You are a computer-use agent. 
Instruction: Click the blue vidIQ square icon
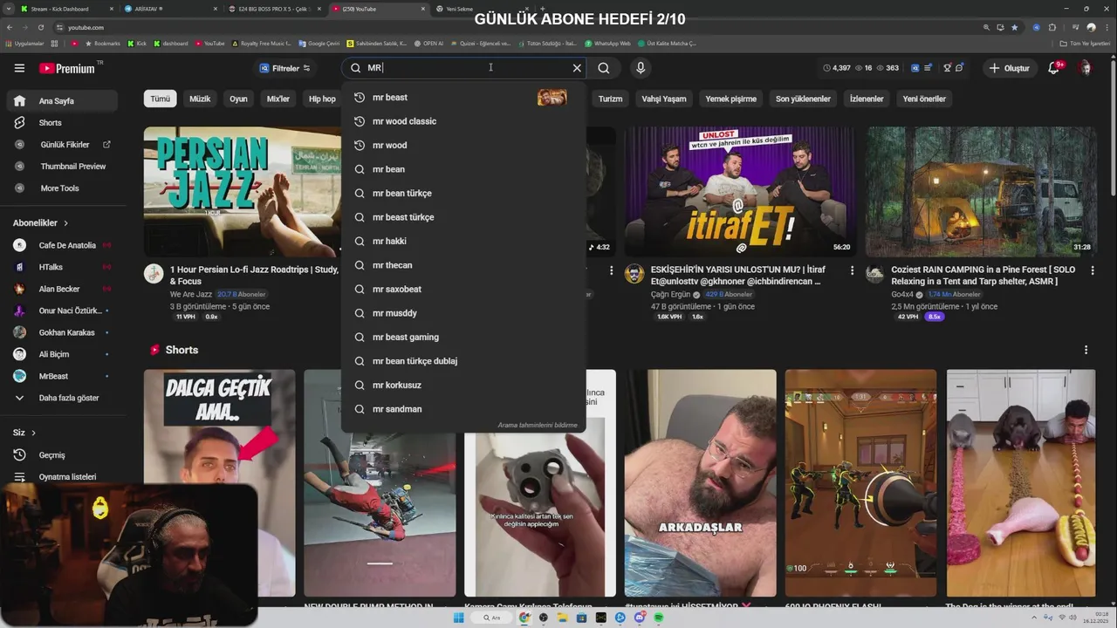(x=915, y=68)
